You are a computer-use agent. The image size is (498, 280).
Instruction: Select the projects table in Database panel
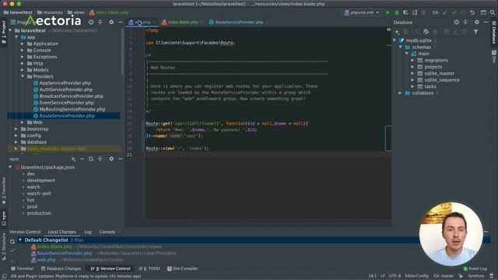coord(433,67)
